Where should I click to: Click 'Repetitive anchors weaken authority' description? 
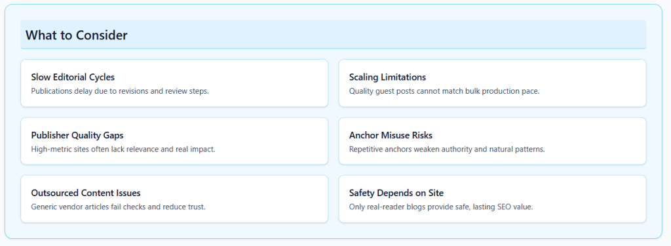tap(447, 149)
